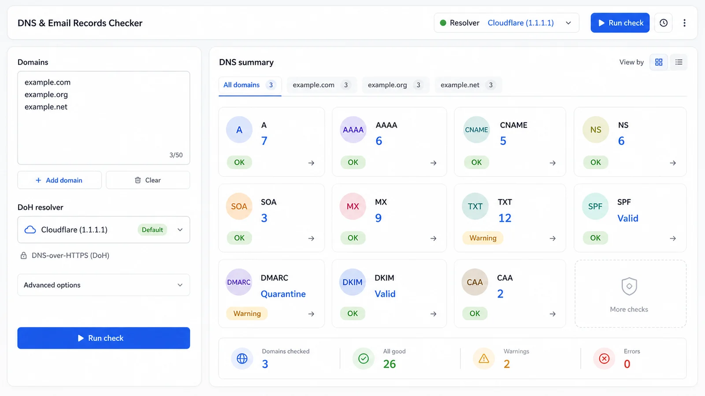Click the globe icon beside Domains checked
Screen dimensions: 705x396
[242, 359]
